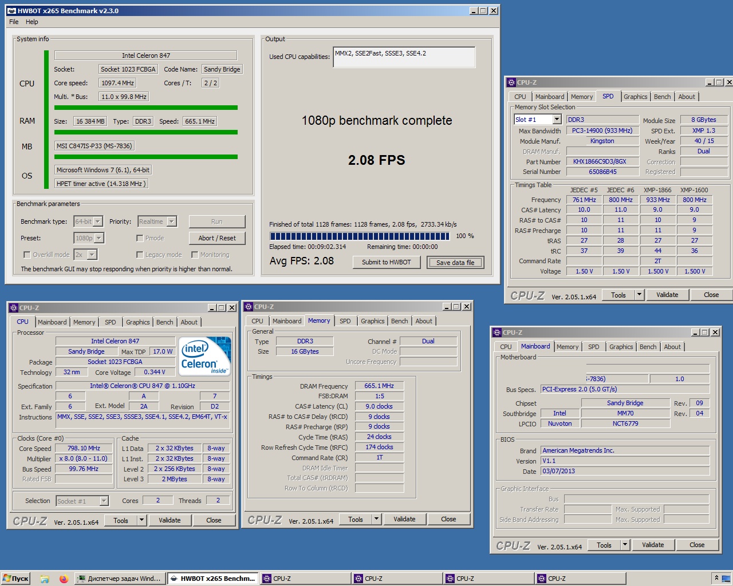Open the Windows Explorer folder taskbar icon
Viewport: 733px width, 586px height.
pos(45,579)
